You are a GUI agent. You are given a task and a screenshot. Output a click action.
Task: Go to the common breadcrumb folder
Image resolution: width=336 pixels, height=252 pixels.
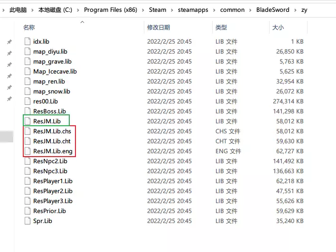[232, 10]
